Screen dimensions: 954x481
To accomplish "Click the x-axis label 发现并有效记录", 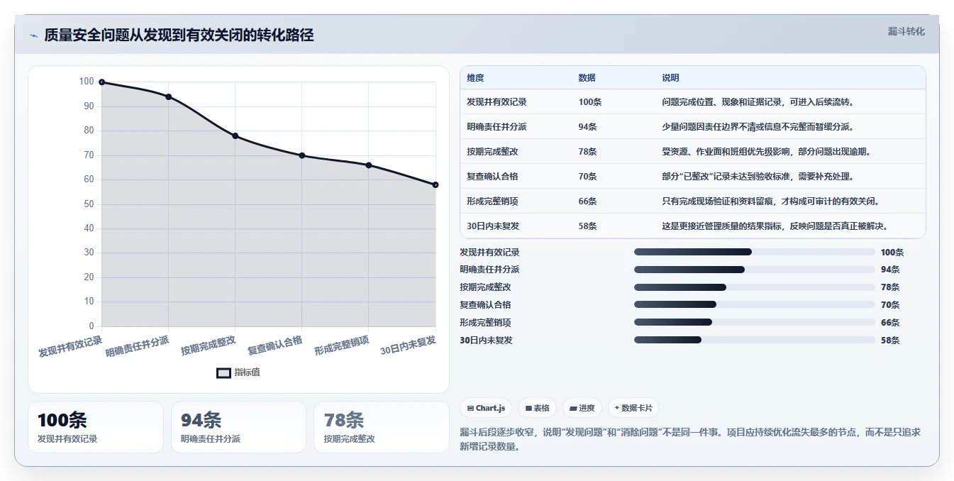I will click(70, 347).
